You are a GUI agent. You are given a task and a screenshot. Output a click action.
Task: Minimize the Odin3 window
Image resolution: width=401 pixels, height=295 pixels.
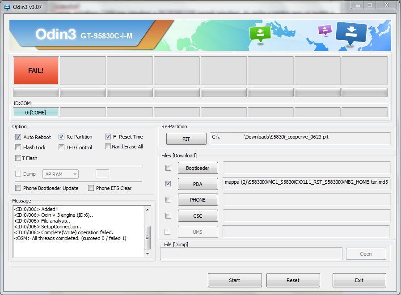pyautogui.click(x=358, y=6)
